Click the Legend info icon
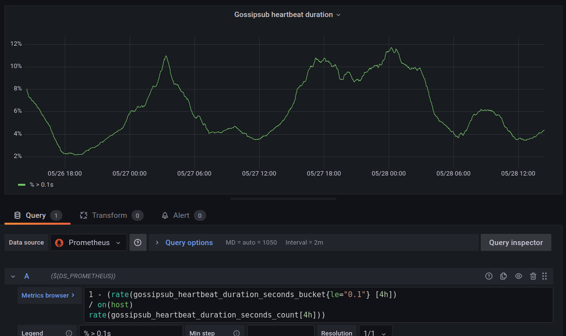 (x=69, y=333)
